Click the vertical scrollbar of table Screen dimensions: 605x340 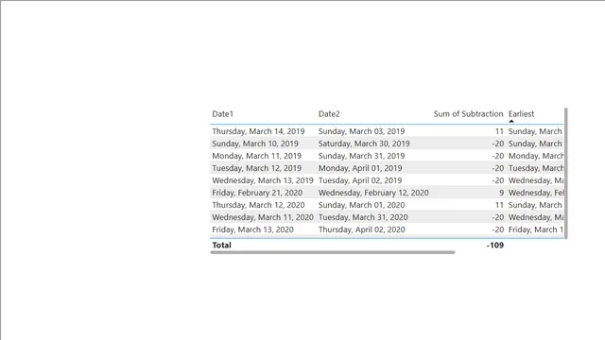[566, 174]
